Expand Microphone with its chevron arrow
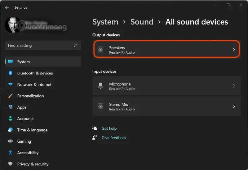248x170 pixels. 234,86
